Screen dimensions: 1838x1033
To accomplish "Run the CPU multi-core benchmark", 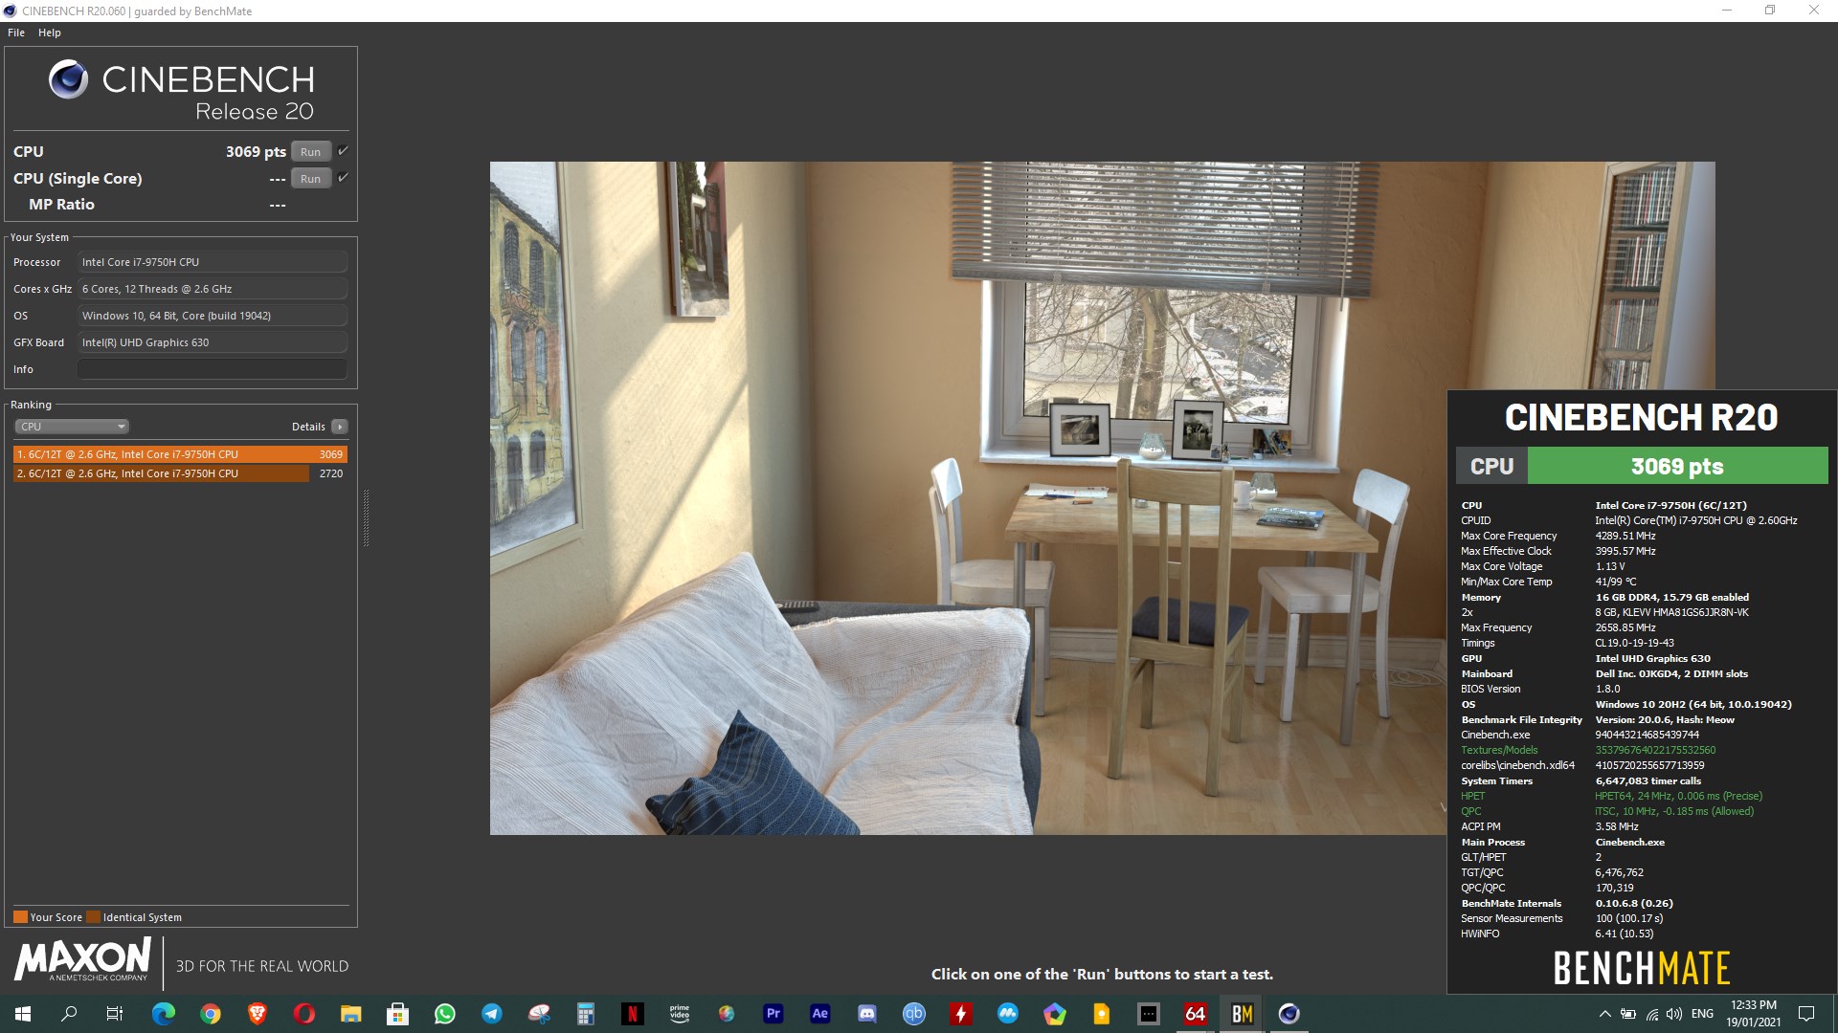I will (310, 152).
